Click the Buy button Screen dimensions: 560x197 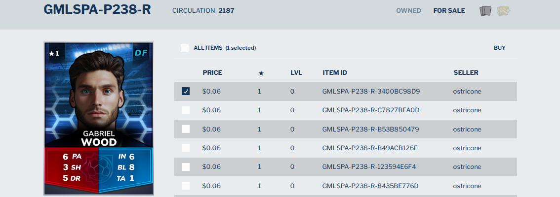coord(500,48)
